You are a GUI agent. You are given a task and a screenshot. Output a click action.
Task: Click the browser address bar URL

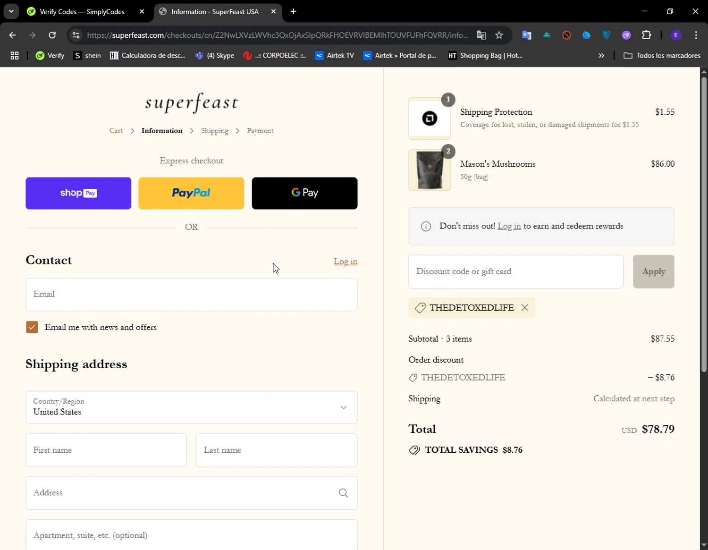[x=278, y=35]
